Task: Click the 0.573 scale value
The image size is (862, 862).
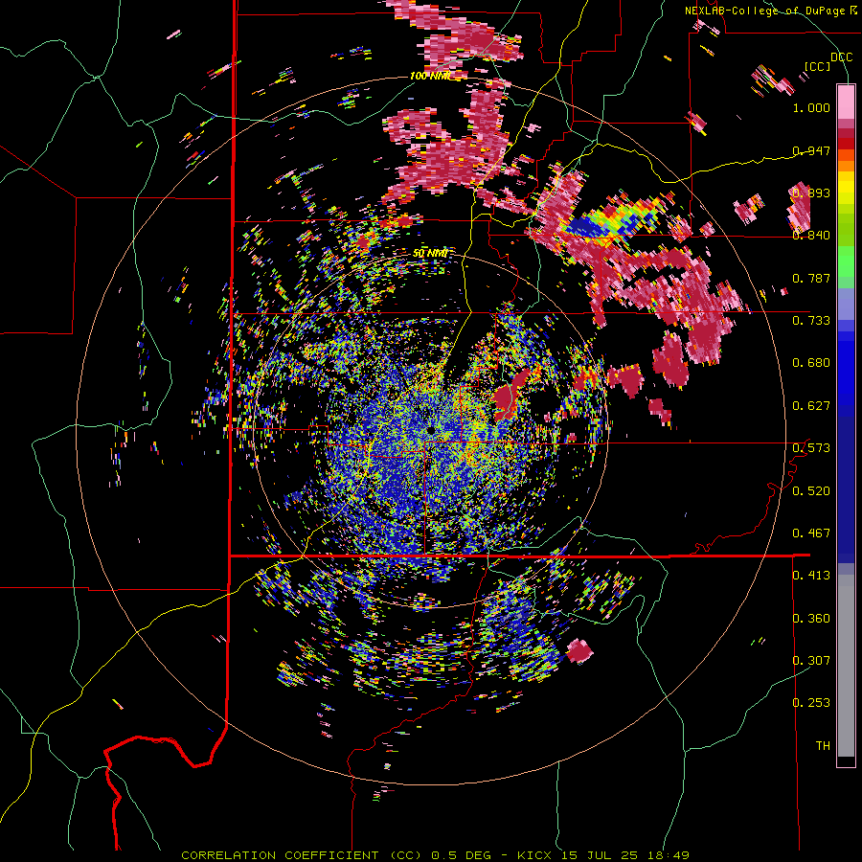Action: [811, 448]
